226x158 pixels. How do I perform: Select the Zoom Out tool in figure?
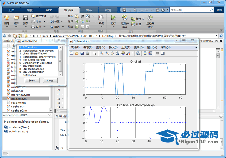[x=107, y=53]
